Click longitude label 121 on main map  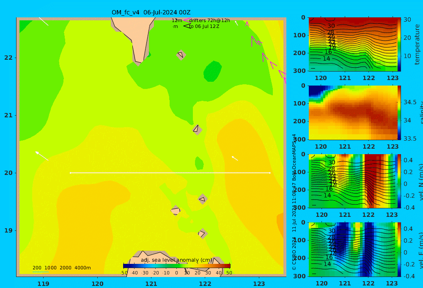[151, 284]
